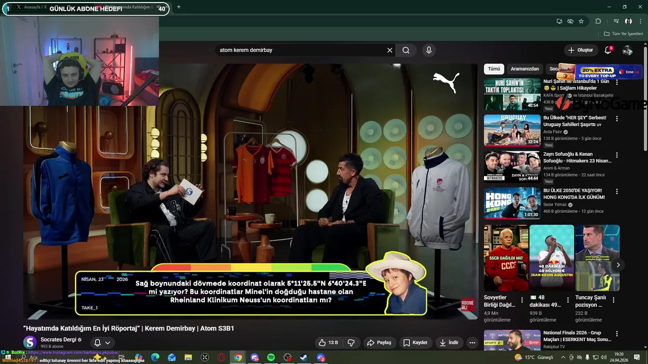This screenshot has width=648, height=364.
Task: Open Uruguay video thumbnail
Action: click(x=512, y=130)
